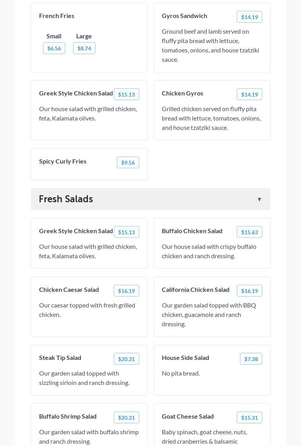Collapse the Fresh Salads section arrow
Viewport: 301px width, 446px height.
(259, 200)
